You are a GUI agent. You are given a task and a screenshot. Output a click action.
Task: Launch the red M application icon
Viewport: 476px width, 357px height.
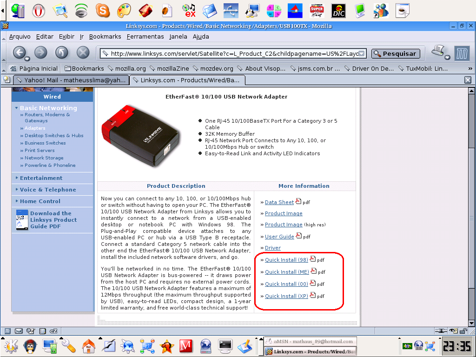pyautogui.click(x=186, y=346)
